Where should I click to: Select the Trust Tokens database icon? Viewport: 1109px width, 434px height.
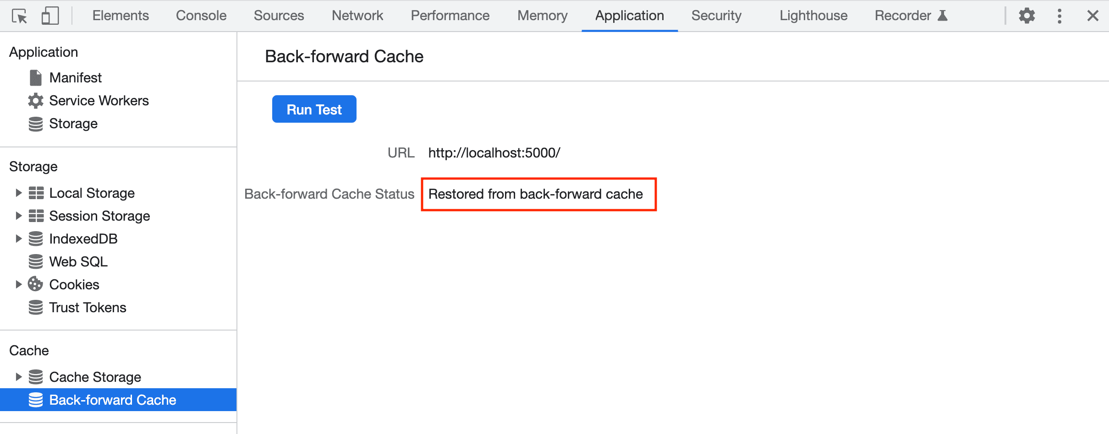[35, 307]
